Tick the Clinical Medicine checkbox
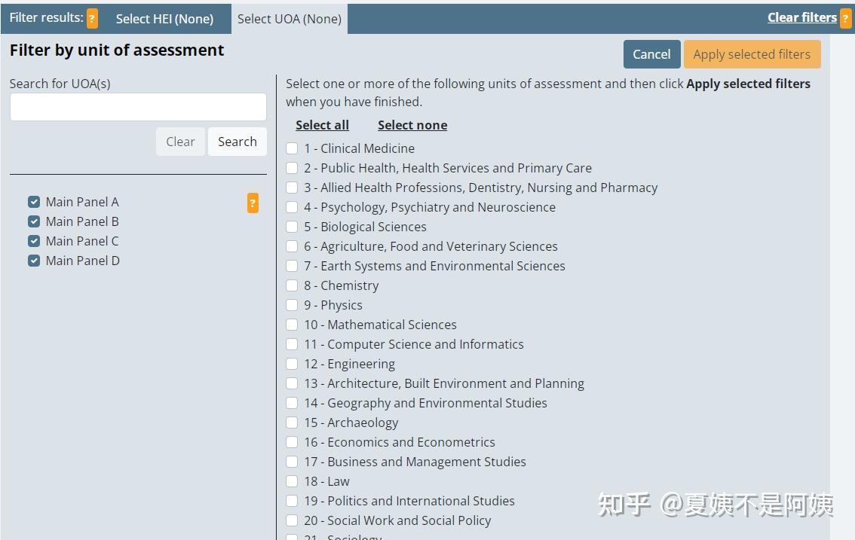The height and width of the screenshot is (540, 855). (x=293, y=149)
